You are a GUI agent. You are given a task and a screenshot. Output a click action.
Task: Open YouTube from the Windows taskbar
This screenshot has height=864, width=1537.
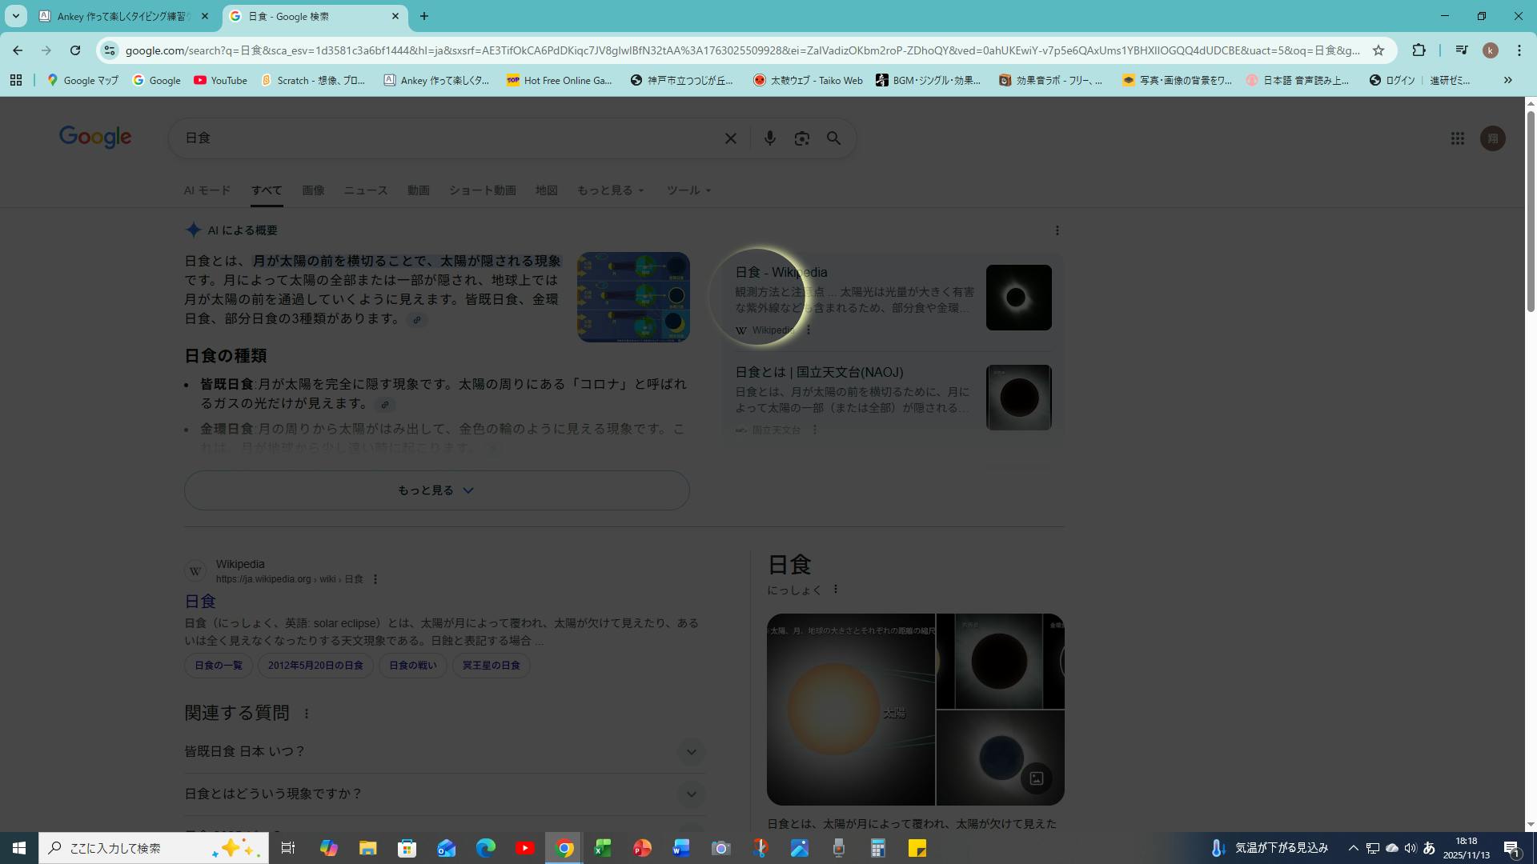[x=525, y=848]
